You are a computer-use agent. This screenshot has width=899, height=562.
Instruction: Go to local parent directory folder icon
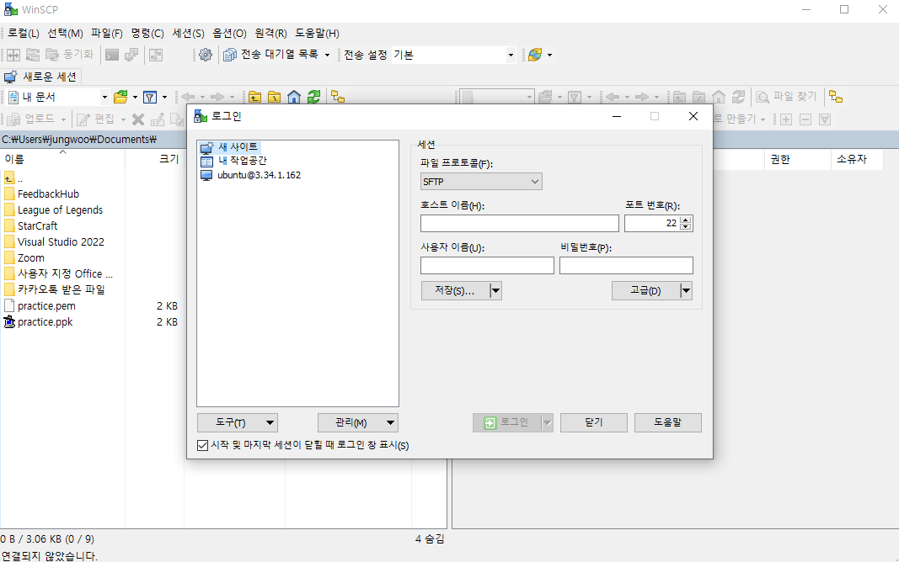[254, 98]
